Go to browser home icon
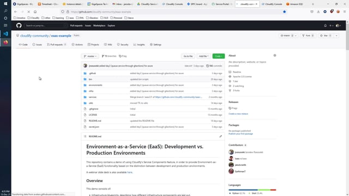The width and height of the screenshot is (349, 196). [35, 12]
